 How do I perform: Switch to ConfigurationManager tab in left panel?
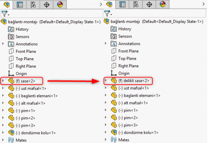coord(33,4)
